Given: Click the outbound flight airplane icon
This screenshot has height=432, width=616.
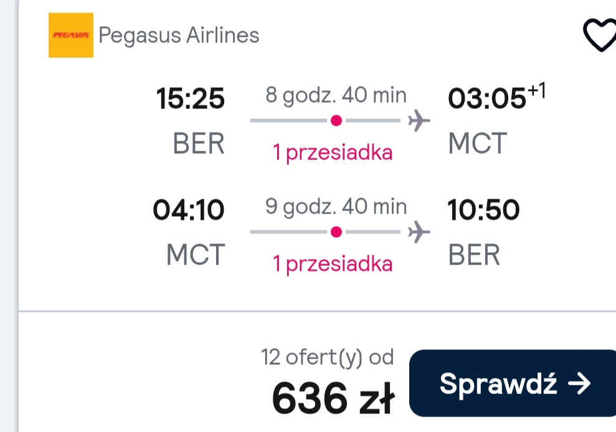Looking at the screenshot, I should click(419, 121).
